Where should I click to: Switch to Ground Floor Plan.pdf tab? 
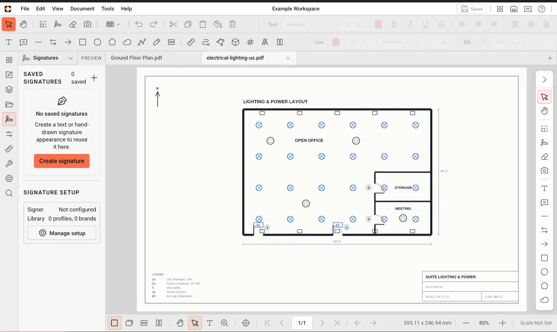pyautogui.click(x=136, y=58)
